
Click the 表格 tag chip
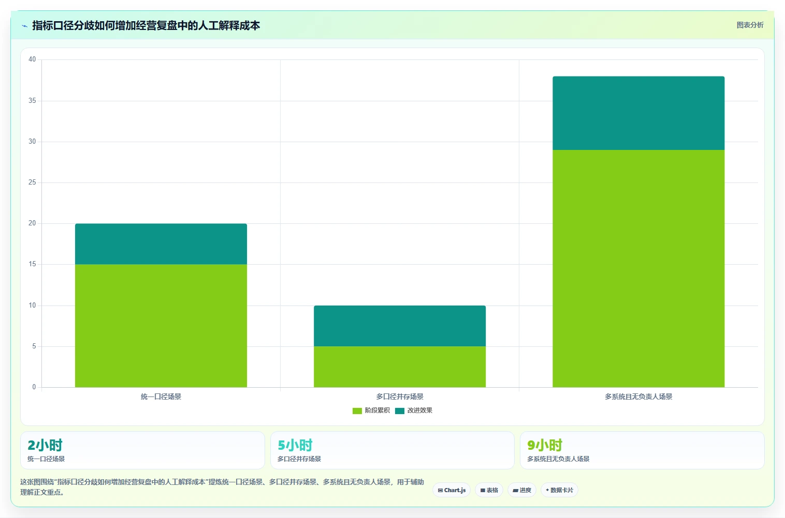489,490
